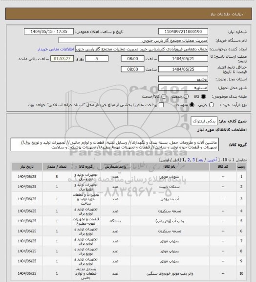Select the متوسط purchase type radio

192,105
